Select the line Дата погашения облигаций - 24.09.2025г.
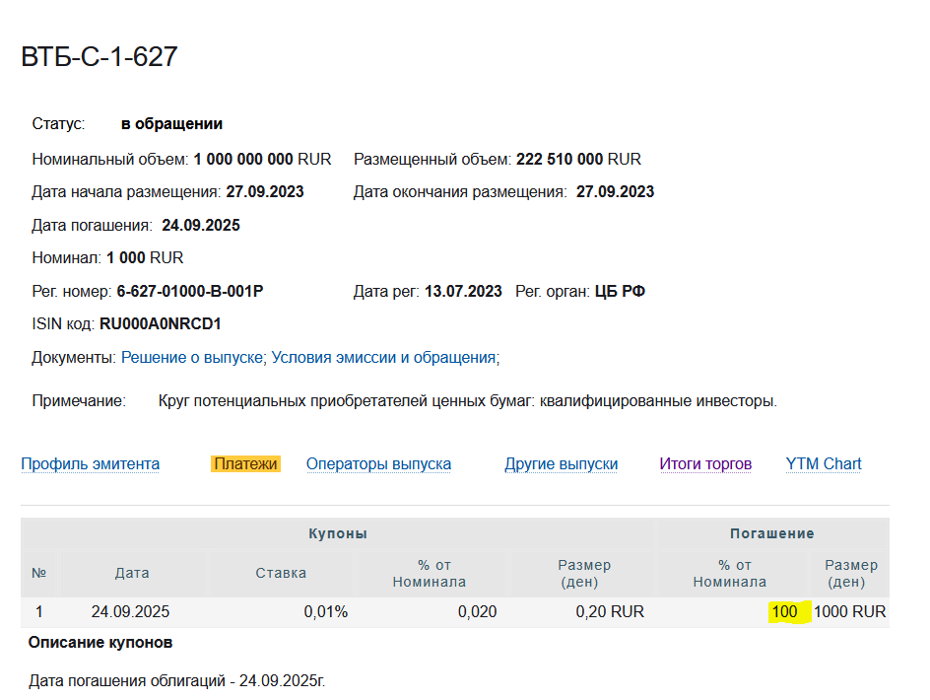 (176, 680)
